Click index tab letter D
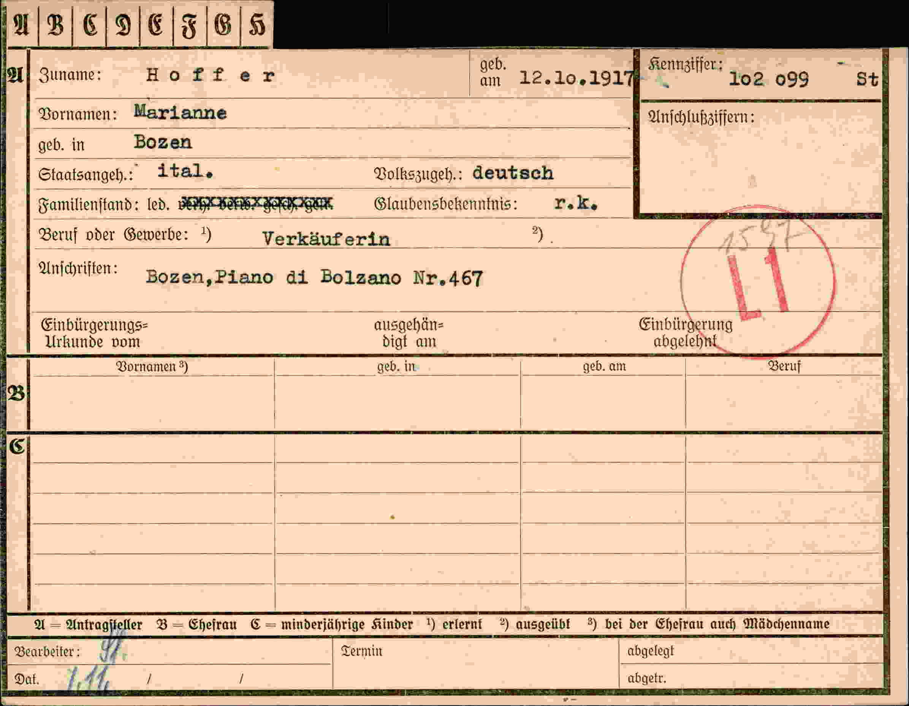 click(x=123, y=25)
